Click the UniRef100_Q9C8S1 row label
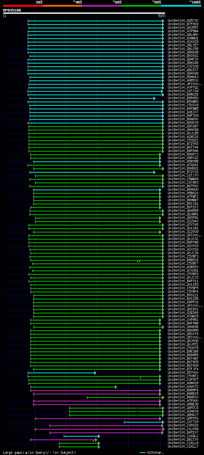This screenshot has width=204, height=455. 183,309
